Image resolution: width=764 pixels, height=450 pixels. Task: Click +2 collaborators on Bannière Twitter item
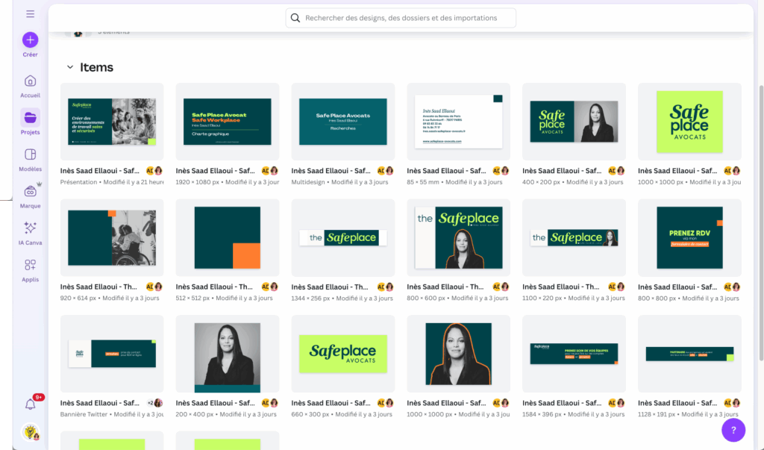coord(155,403)
